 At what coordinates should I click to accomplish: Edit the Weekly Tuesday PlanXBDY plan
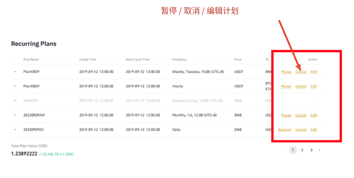click(314, 72)
